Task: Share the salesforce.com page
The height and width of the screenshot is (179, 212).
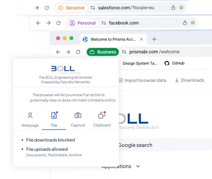Action: 173,8
